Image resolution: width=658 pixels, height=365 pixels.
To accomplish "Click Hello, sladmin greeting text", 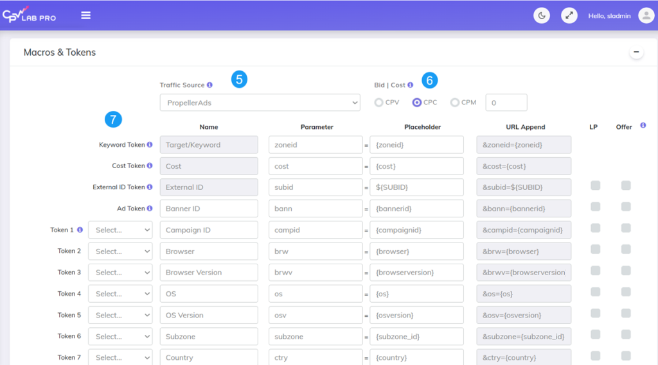I will (609, 16).
